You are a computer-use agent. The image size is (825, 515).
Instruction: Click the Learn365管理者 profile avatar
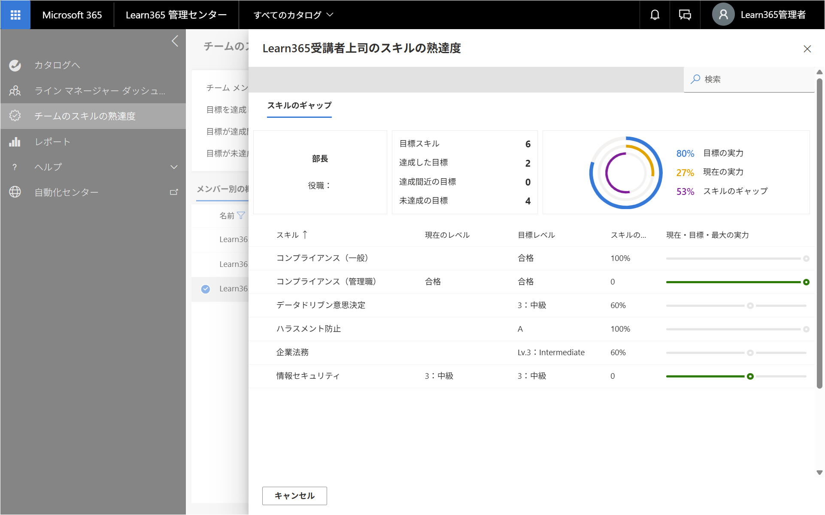tap(723, 15)
